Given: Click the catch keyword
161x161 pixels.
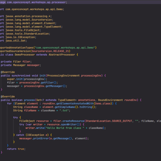Looking at the screenshot, I should pos(20,135).
